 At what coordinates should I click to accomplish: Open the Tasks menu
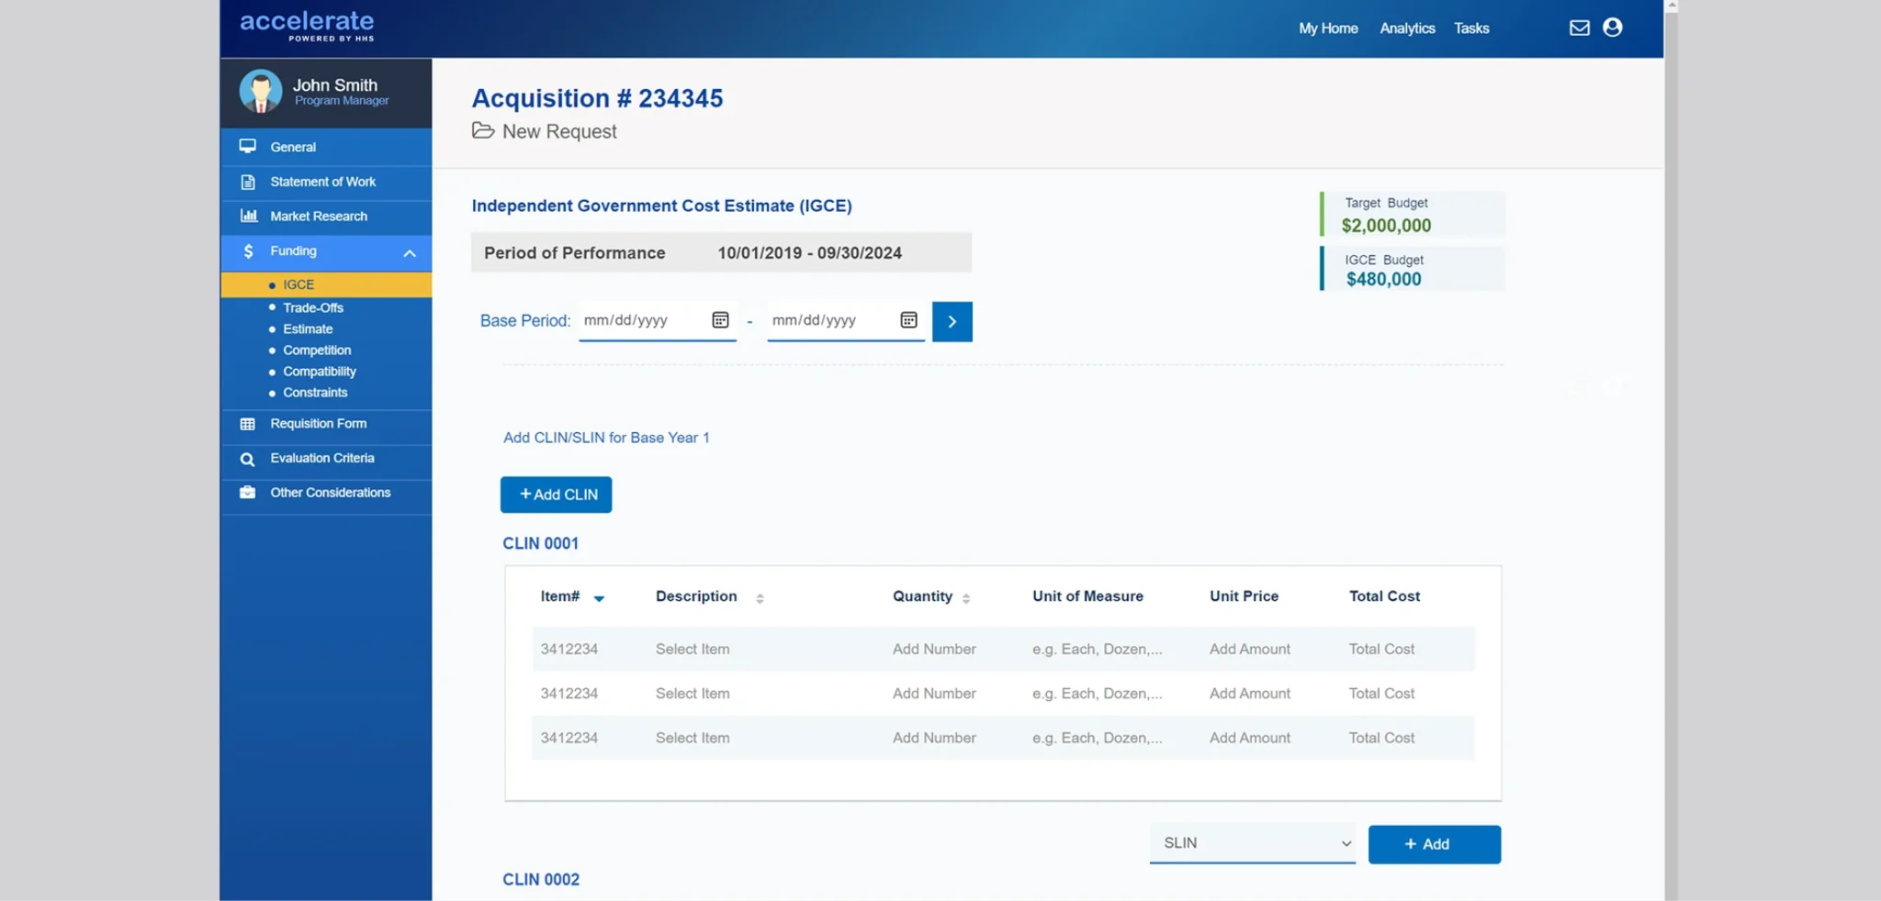1471,28
